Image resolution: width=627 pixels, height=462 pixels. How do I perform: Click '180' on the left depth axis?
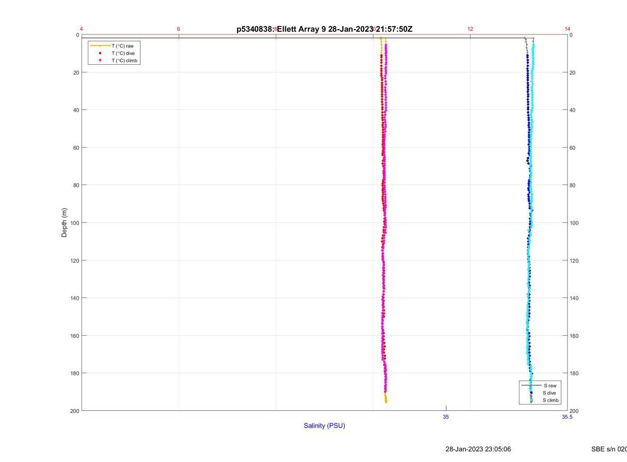click(75, 373)
